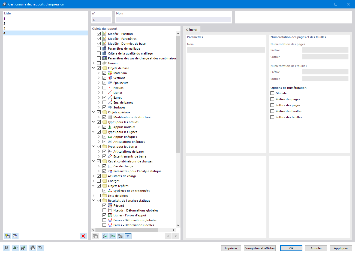Open the Général tab
Viewport: 355px width, 254px height.
coord(192,30)
